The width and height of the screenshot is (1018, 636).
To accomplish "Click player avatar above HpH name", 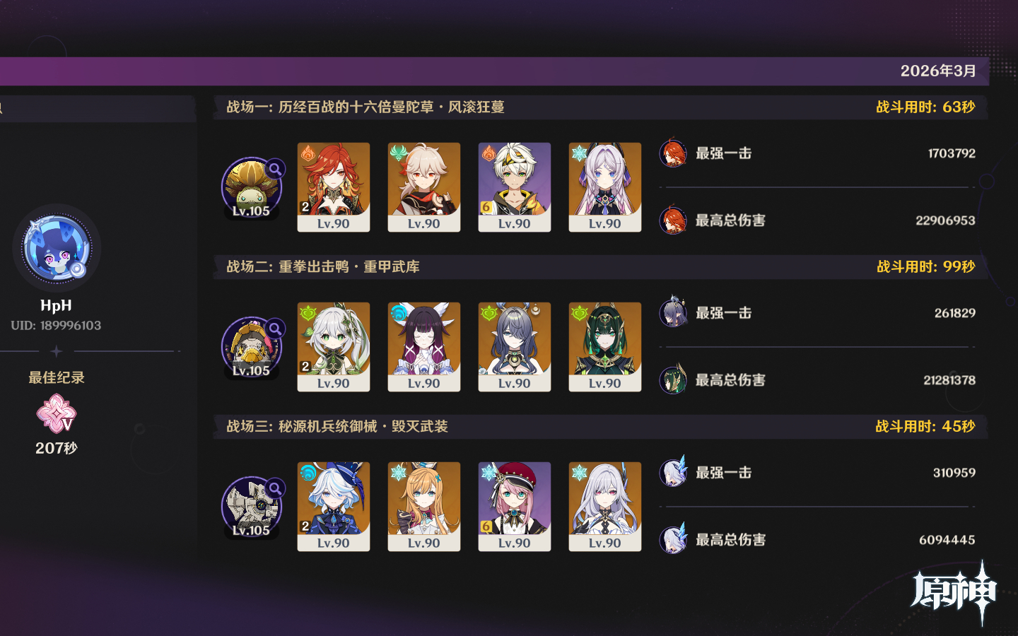I will coord(57,248).
